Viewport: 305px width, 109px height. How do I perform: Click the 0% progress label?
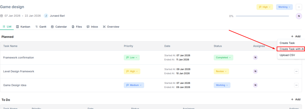[231, 16]
